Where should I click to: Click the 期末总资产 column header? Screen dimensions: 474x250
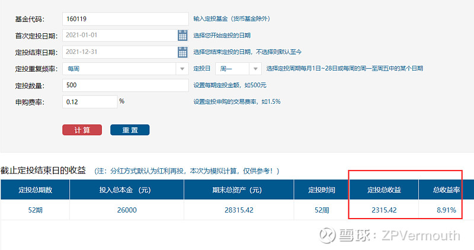point(239,190)
